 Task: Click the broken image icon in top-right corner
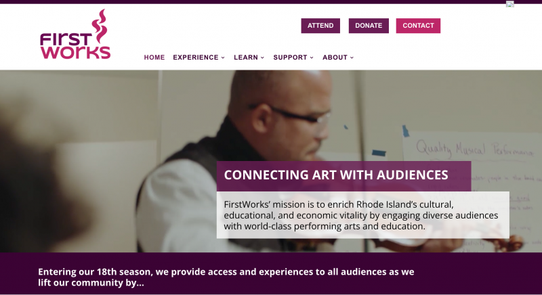(x=510, y=4)
